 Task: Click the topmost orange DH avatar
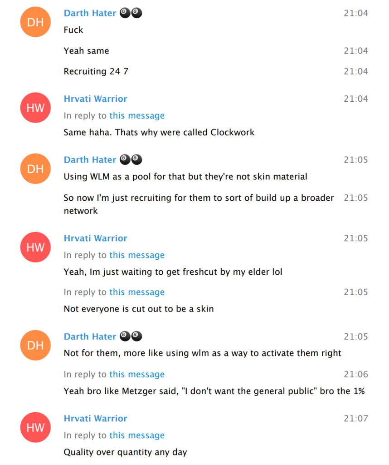coord(35,22)
